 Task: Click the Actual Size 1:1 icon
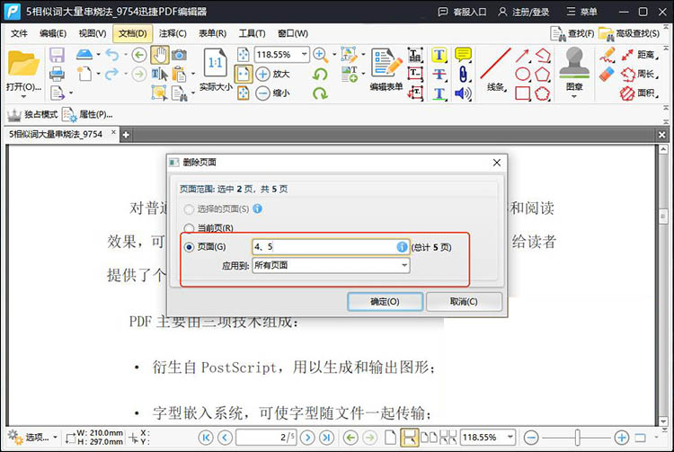coord(215,63)
